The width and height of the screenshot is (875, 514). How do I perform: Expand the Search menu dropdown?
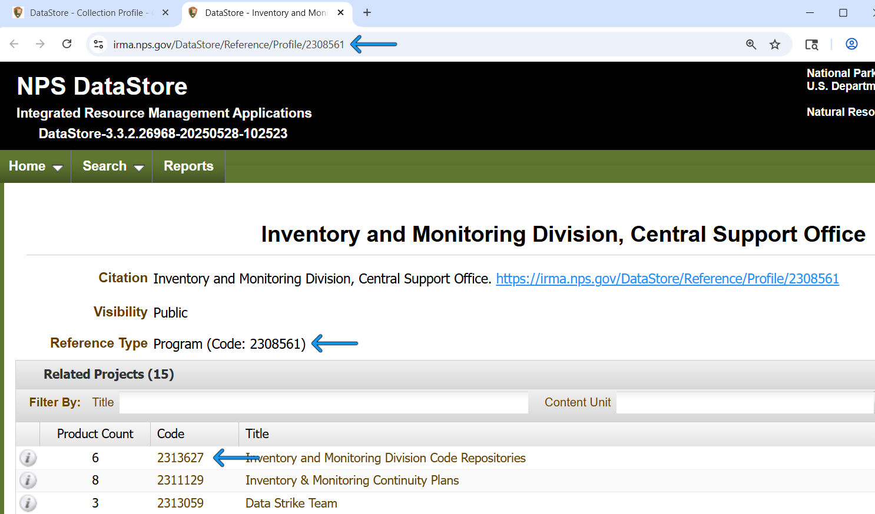[x=112, y=166]
